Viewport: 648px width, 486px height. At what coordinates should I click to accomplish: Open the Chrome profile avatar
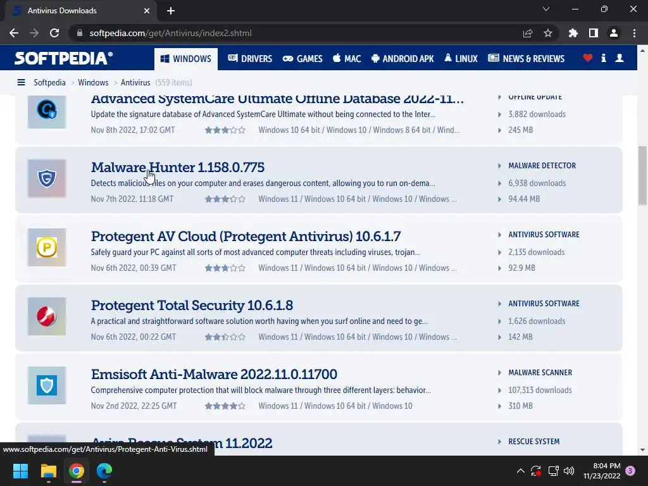614,33
